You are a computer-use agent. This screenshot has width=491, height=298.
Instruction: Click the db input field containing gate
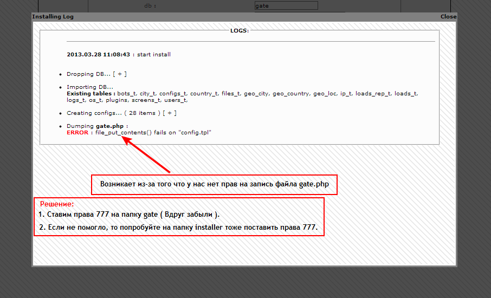pos(286,6)
